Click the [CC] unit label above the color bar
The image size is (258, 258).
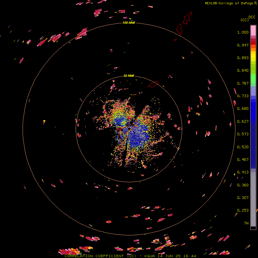[245, 20]
